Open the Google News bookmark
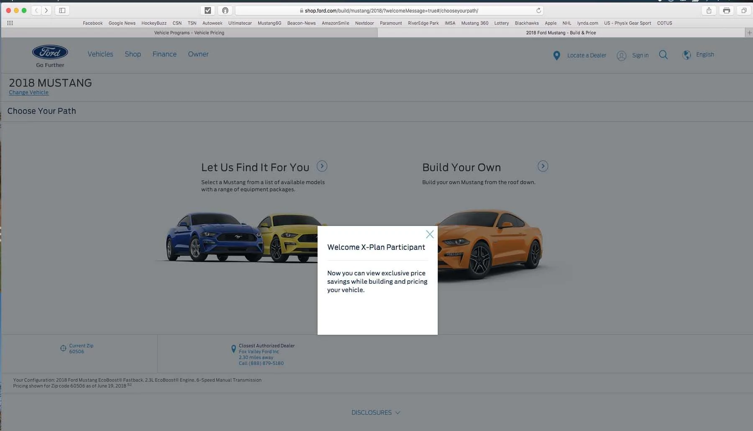The image size is (753, 431). pos(122,23)
